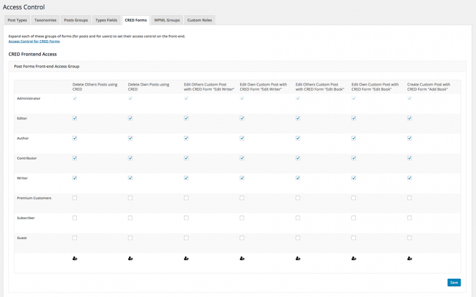Uncheck Contributor Edit Own Custom Post "Edit Writer"
Screen dimensions: 476x297
(x=242, y=158)
